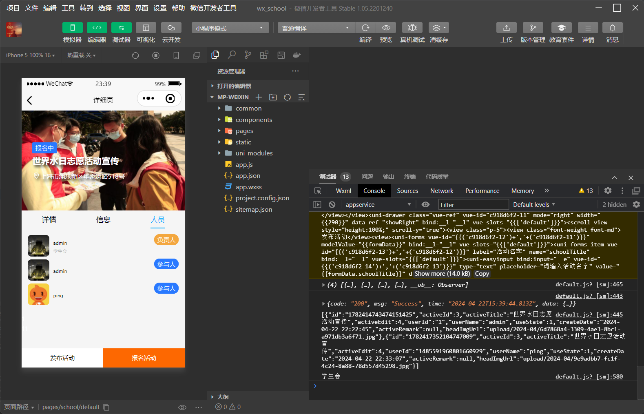Open the 详情 details panel icon
This screenshot has height=414, width=644.
pos(588,27)
